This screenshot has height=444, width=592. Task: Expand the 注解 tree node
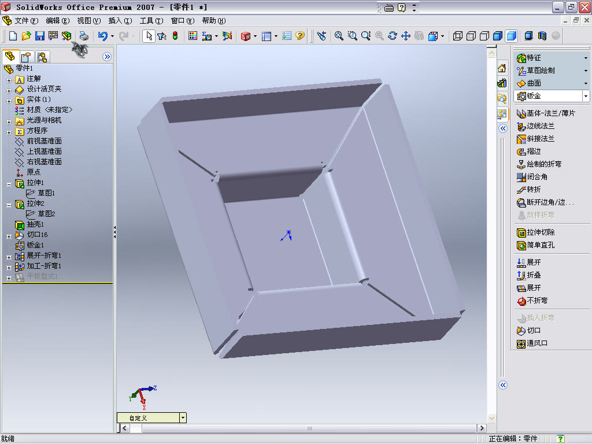click(9, 80)
